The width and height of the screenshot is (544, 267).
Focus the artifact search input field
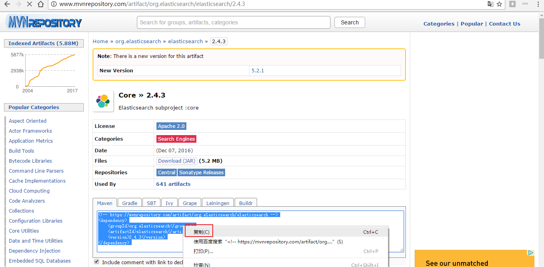[233, 22]
